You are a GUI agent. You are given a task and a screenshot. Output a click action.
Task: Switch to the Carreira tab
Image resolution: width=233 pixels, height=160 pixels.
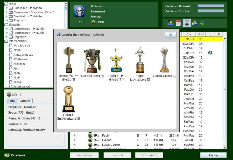click(x=25, y=101)
